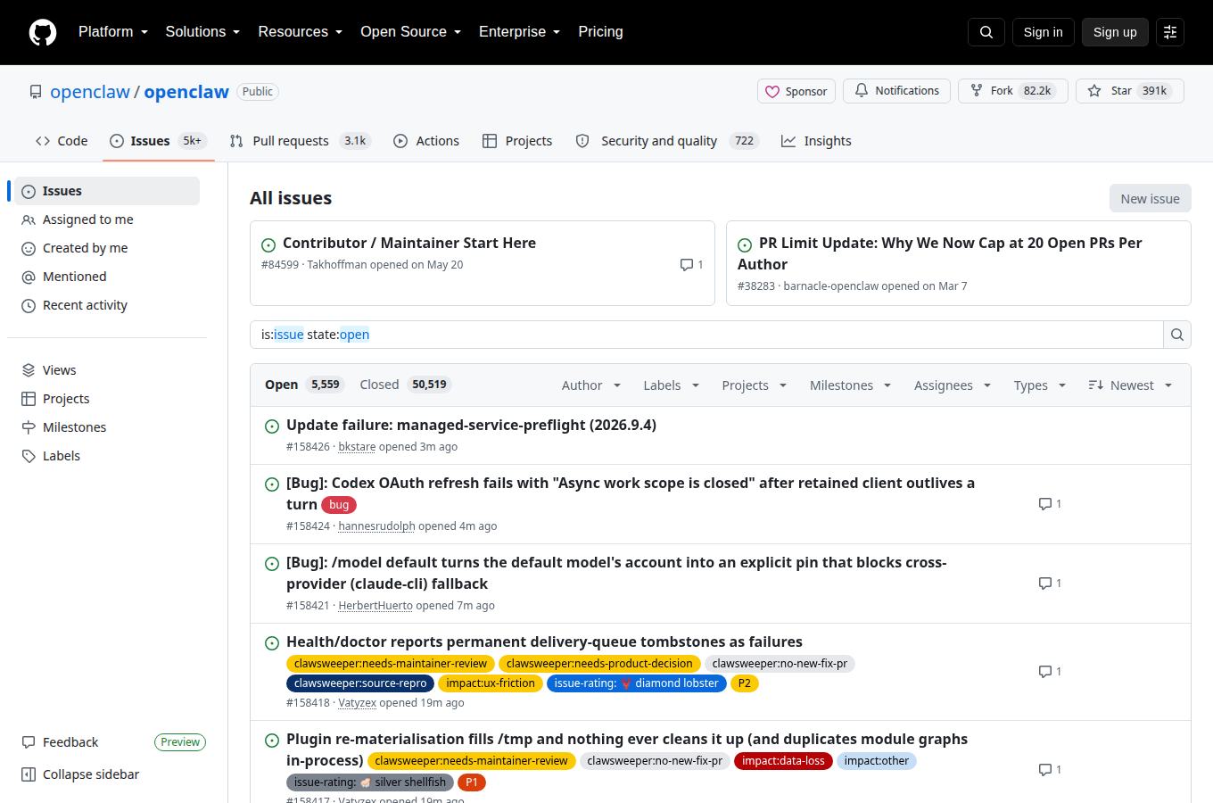
Task: Expand the Solutions menu
Action: pyautogui.click(x=202, y=32)
